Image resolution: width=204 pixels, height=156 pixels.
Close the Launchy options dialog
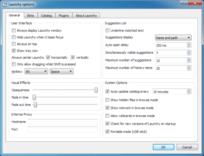tap(195, 3)
